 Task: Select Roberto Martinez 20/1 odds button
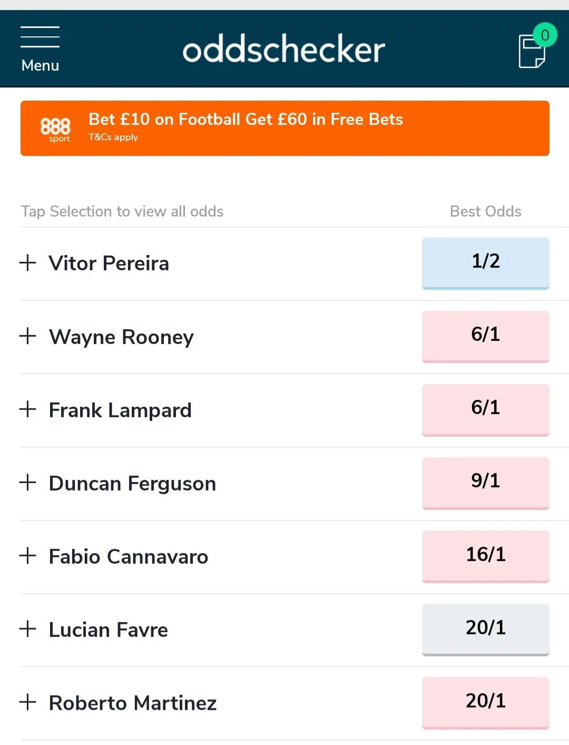click(485, 702)
